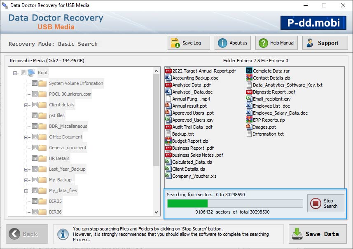The image size is (353, 249).
Task: Tick the Last_Year_Backup checkbox
Action: 35,169
